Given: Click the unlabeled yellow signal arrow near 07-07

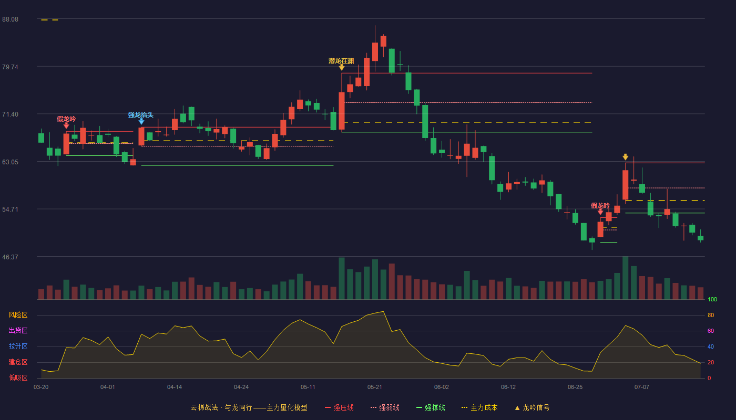Looking at the screenshot, I should click(626, 157).
